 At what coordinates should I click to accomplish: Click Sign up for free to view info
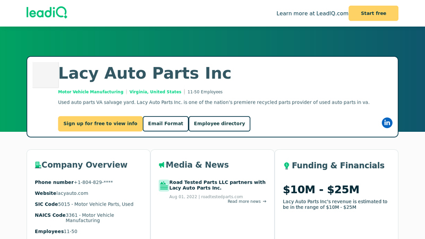(100, 124)
